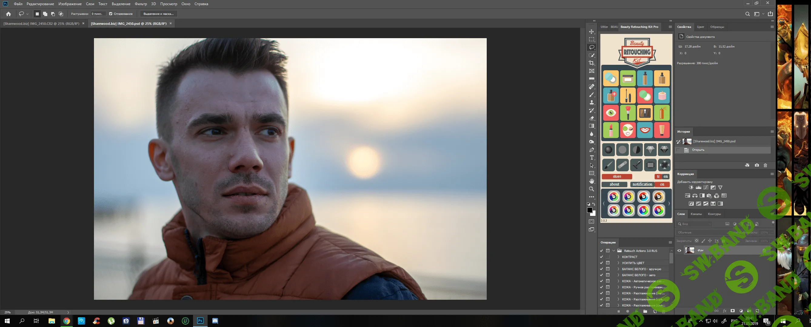Click the Brightness/Contrast adjustment icon
The height and width of the screenshot is (327, 811).
coord(691,187)
